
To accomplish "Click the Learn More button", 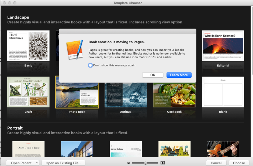I will (179, 75).
